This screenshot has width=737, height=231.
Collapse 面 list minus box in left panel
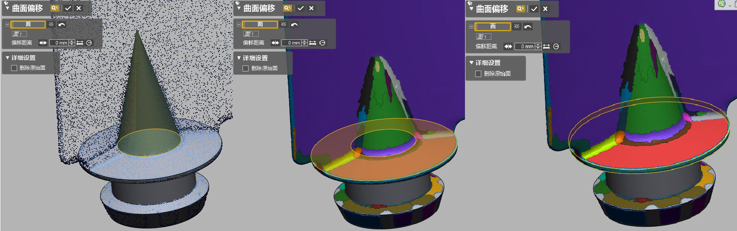click(x=7, y=24)
